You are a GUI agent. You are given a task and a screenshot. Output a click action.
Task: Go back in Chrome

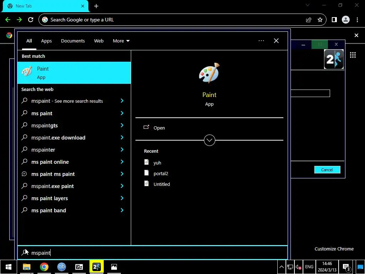[8, 20]
